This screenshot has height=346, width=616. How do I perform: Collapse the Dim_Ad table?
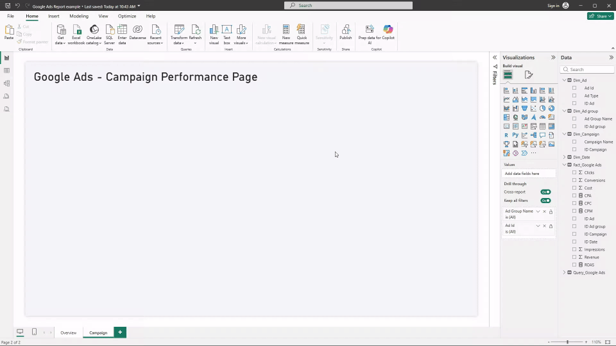pyautogui.click(x=565, y=80)
